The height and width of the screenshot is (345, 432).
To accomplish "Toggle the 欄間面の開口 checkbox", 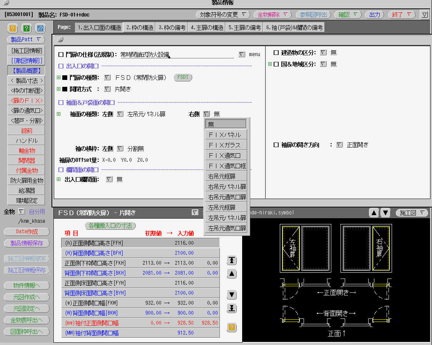I will (x=61, y=170).
